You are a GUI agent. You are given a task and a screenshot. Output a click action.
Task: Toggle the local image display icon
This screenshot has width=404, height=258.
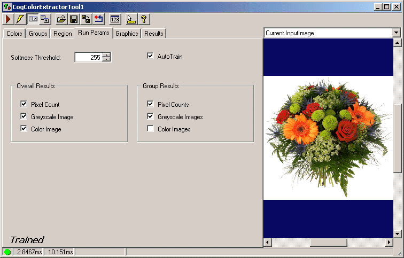(33, 19)
